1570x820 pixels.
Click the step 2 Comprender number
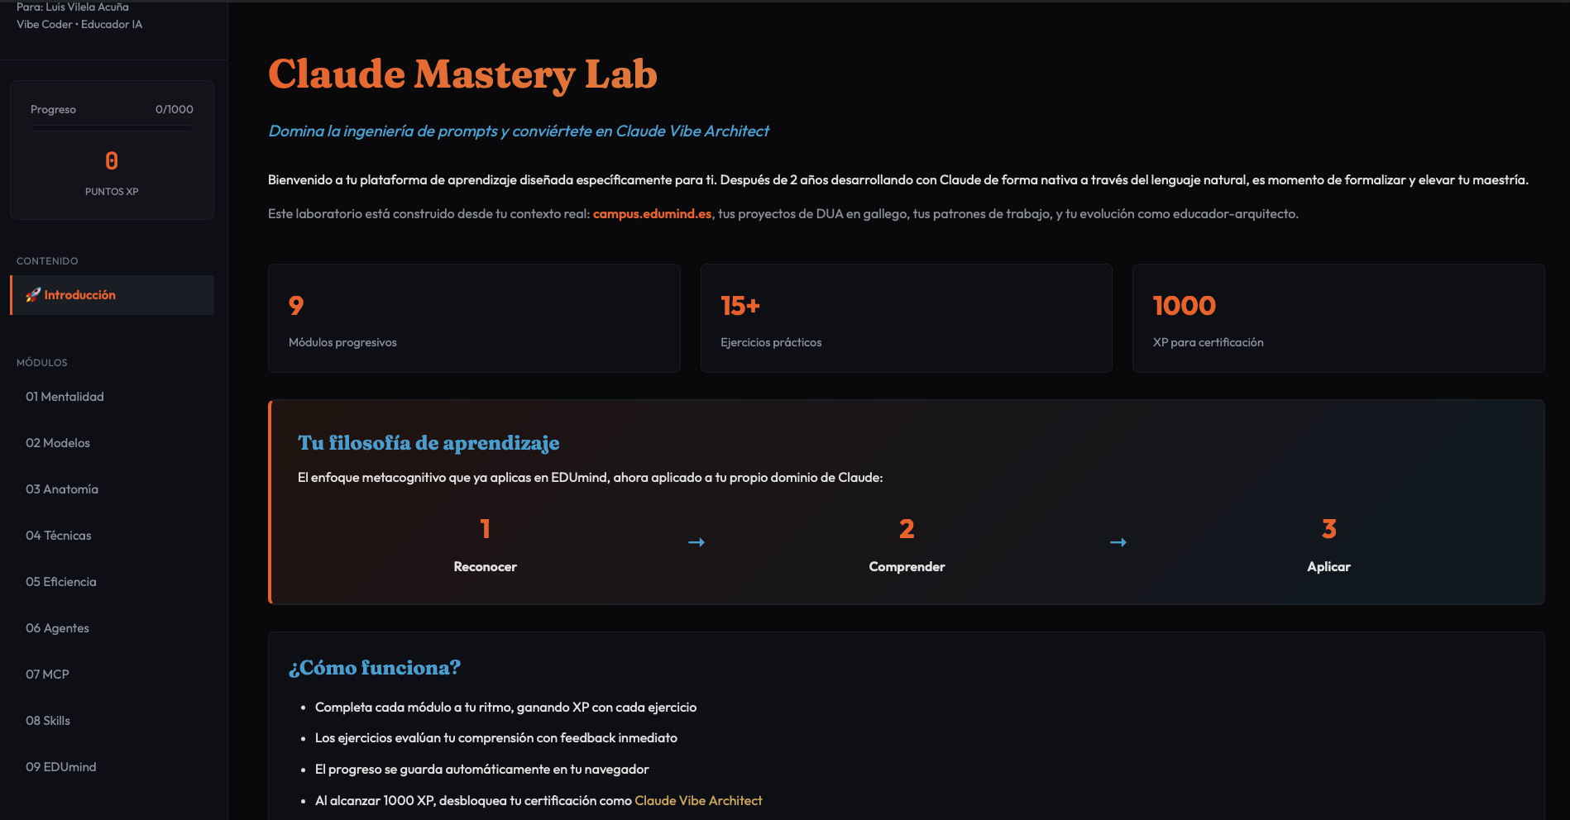(x=907, y=529)
